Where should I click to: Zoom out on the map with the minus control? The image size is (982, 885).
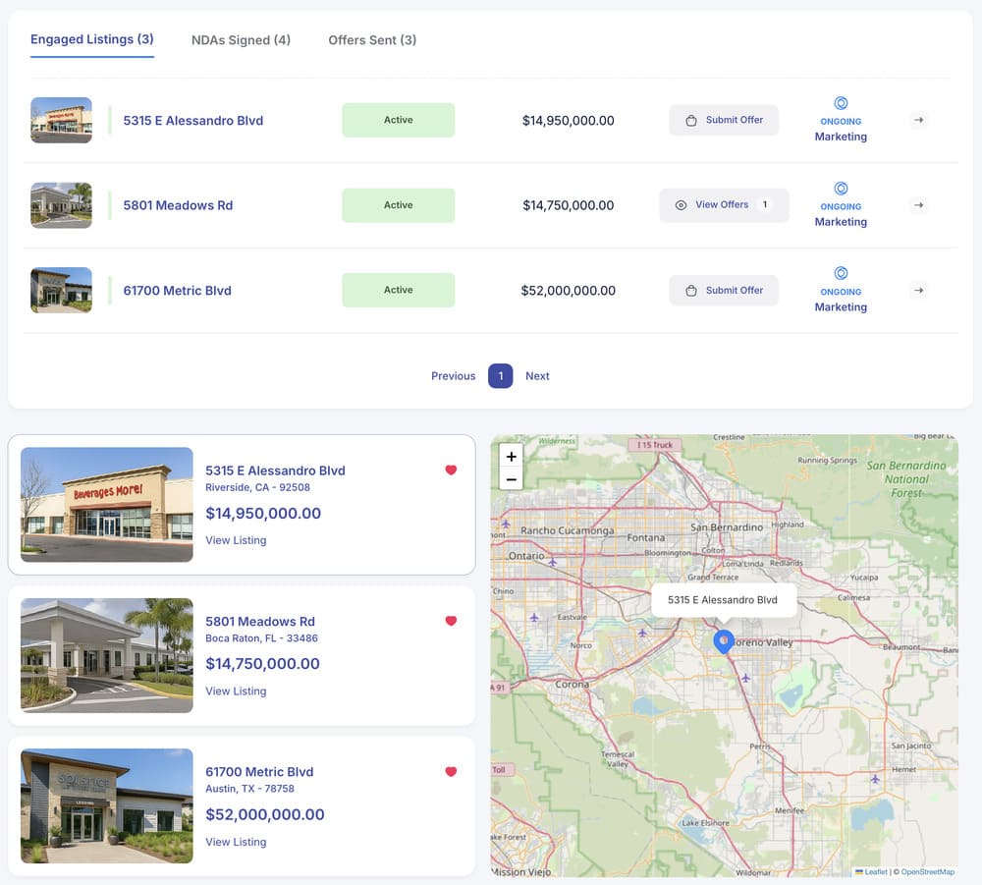(511, 478)
